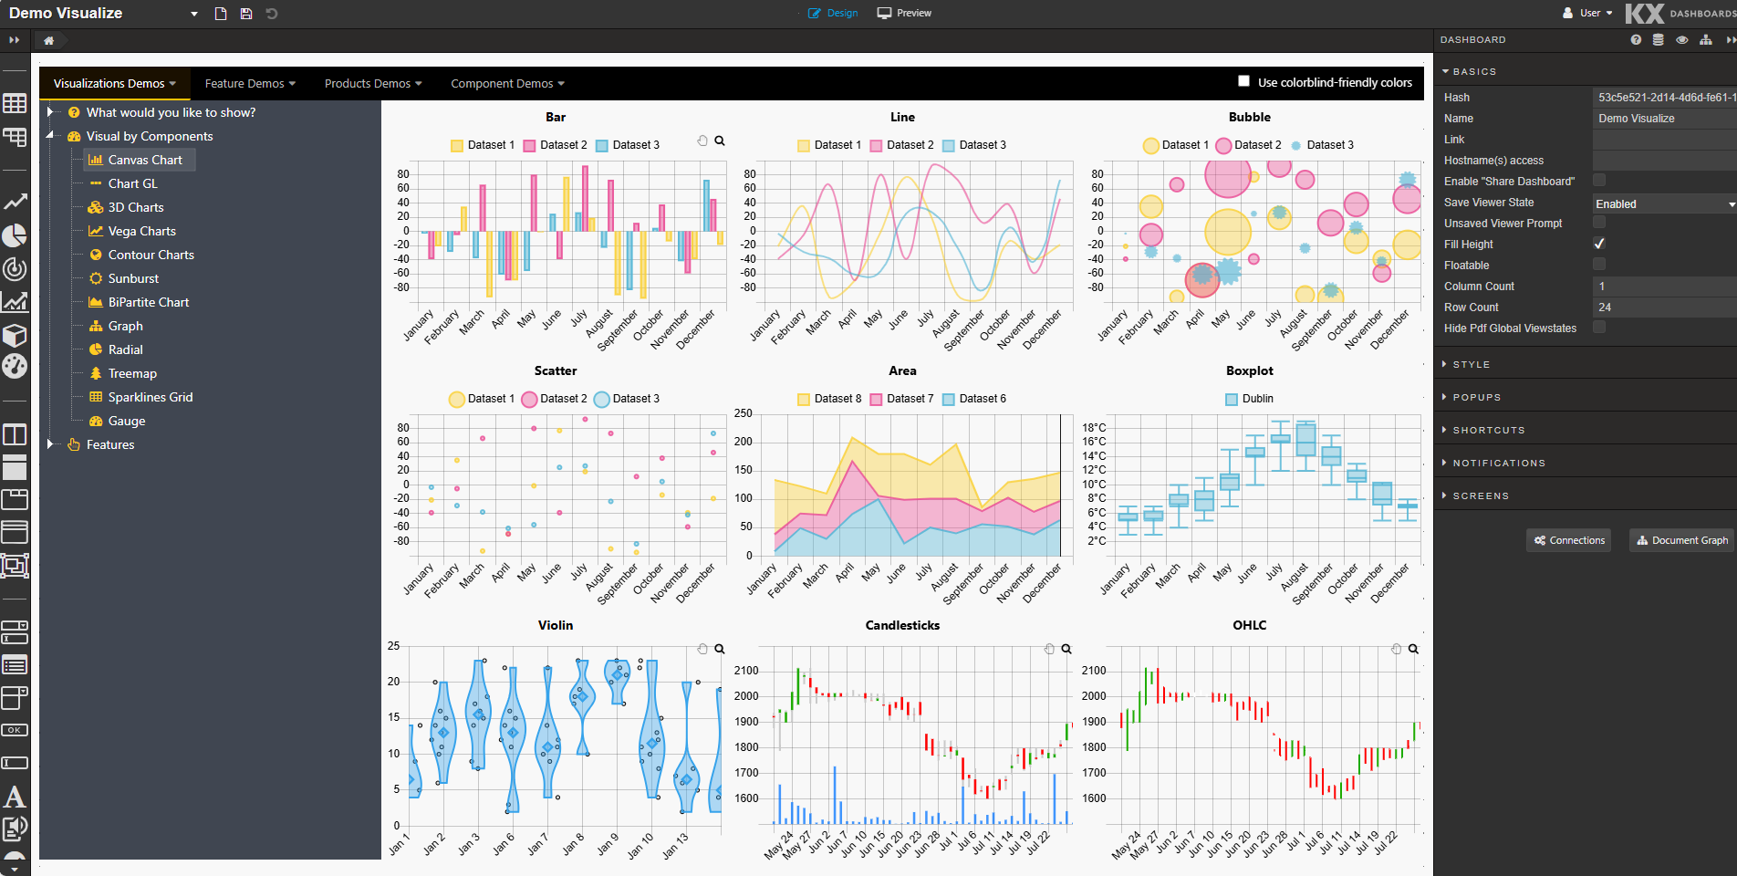Click the Connections button

coord(1569,540)
